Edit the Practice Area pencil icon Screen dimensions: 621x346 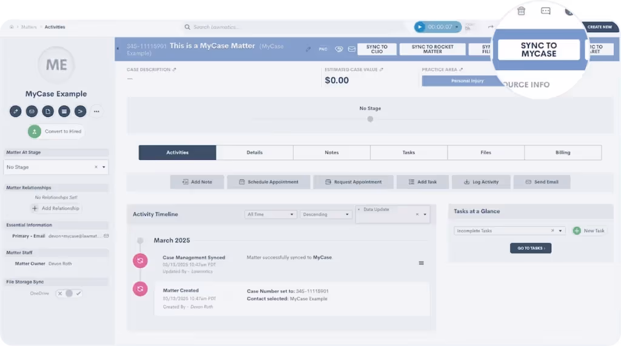click(x=461, y=70)
